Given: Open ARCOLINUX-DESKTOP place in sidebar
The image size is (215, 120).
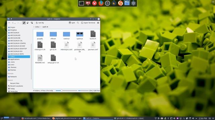Looking at the screenshot, I should pos(19,49).
